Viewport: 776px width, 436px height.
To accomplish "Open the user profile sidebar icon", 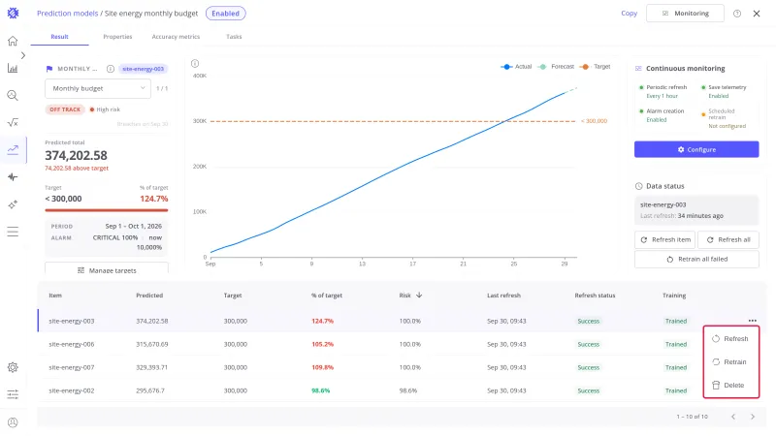I will pyautogui.click(x=13, y=422).
